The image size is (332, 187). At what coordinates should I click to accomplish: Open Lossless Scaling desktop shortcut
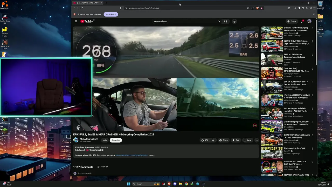point(5,32)
